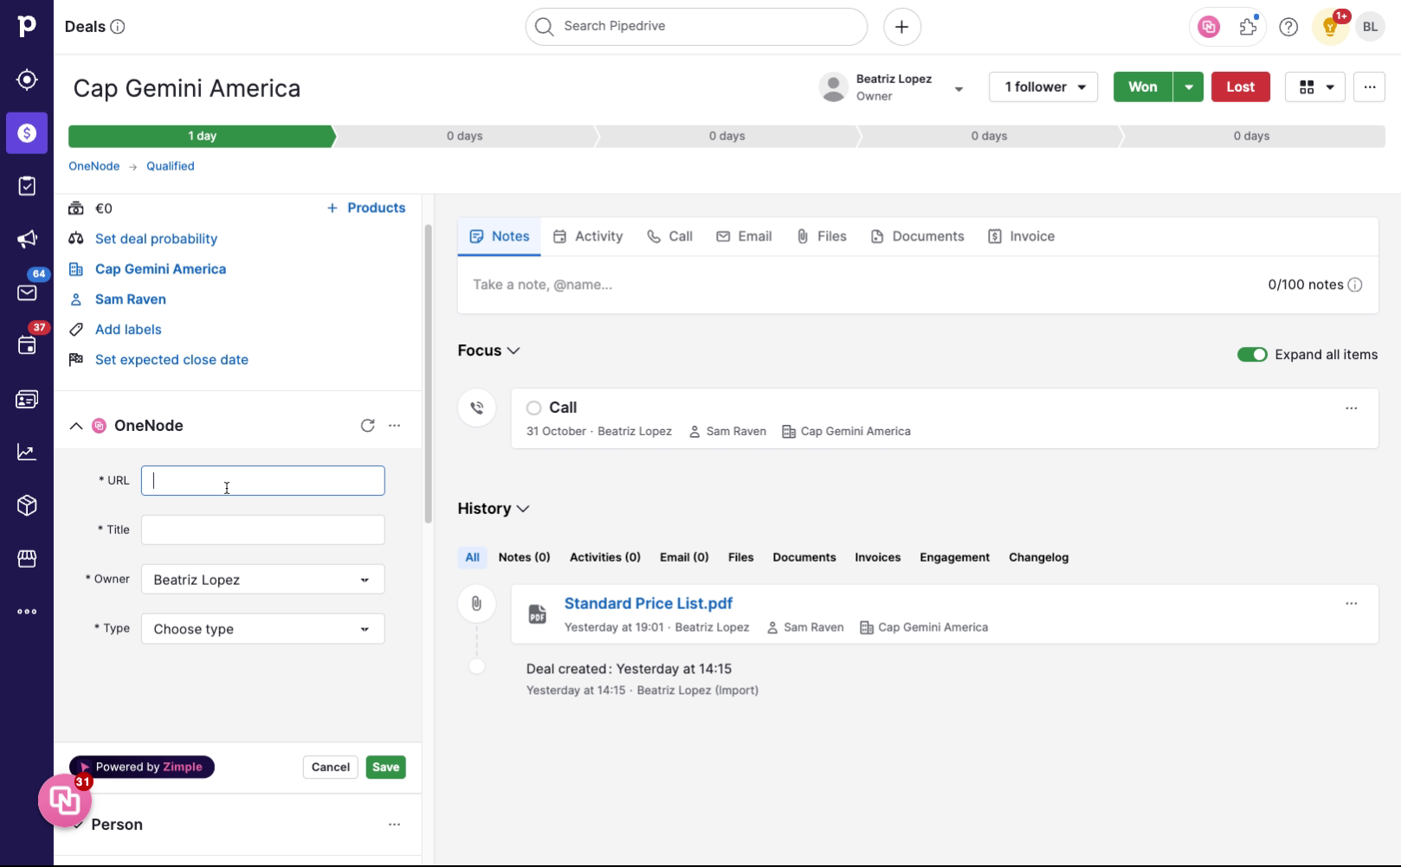The width and height of the screenshot is (1401, 867).
Task: Click Add labels link
Action: point(128,330)
